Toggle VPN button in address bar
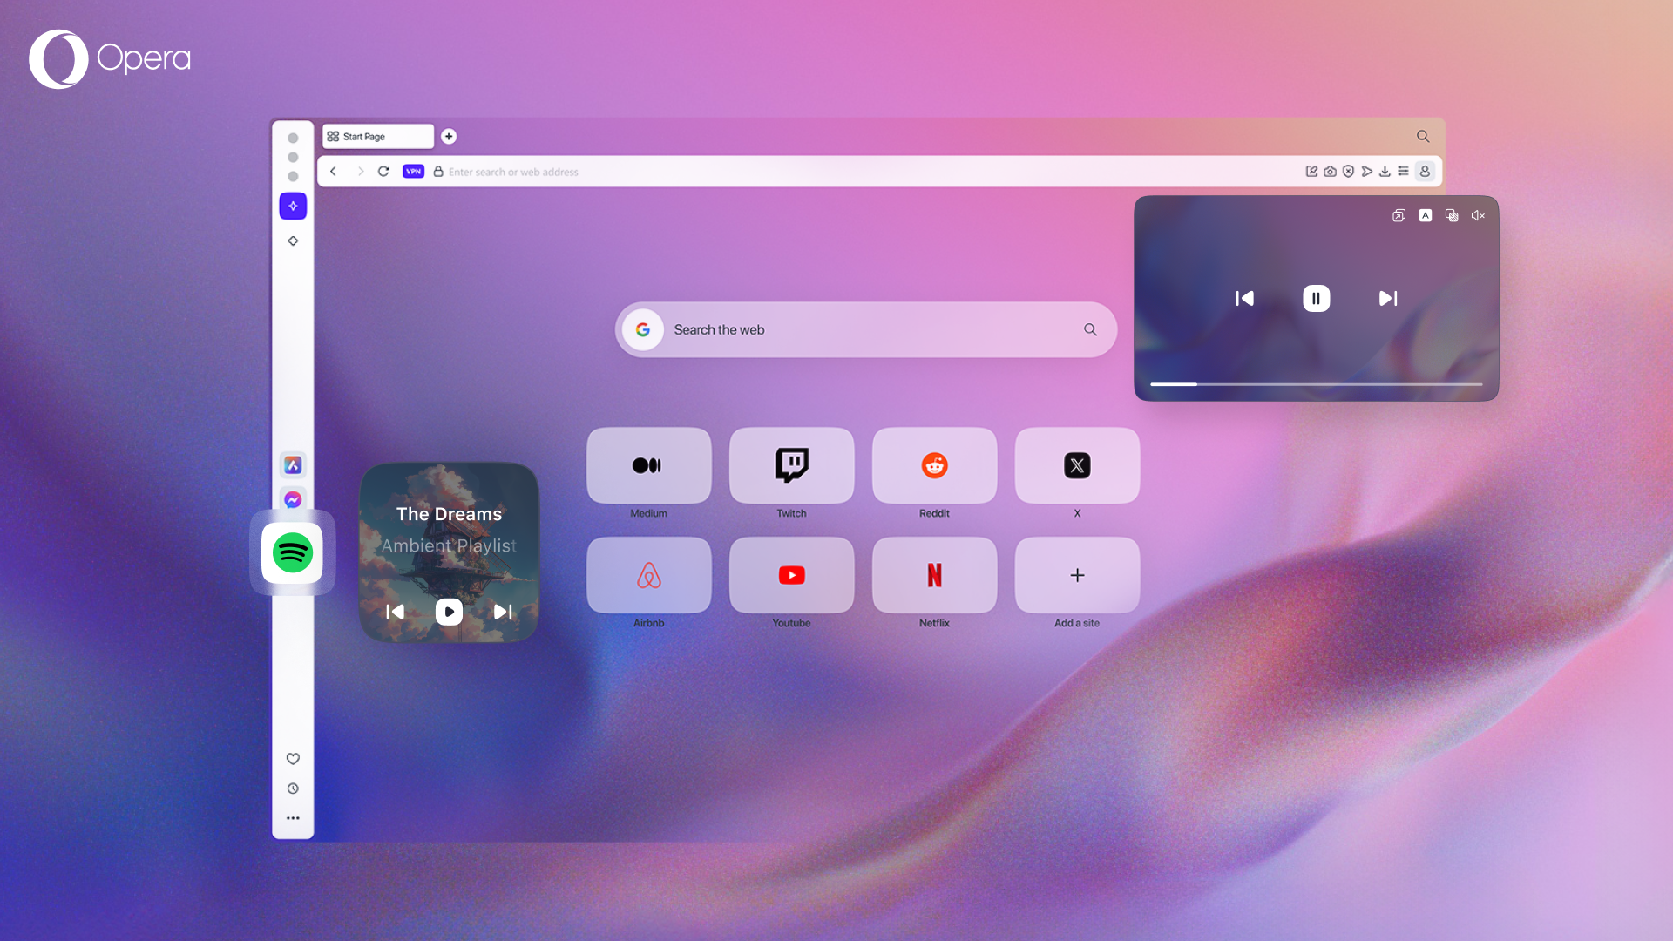The image size is (1673, 941). [412, 171]
